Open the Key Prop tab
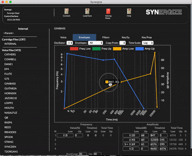 tap(147, 37)
